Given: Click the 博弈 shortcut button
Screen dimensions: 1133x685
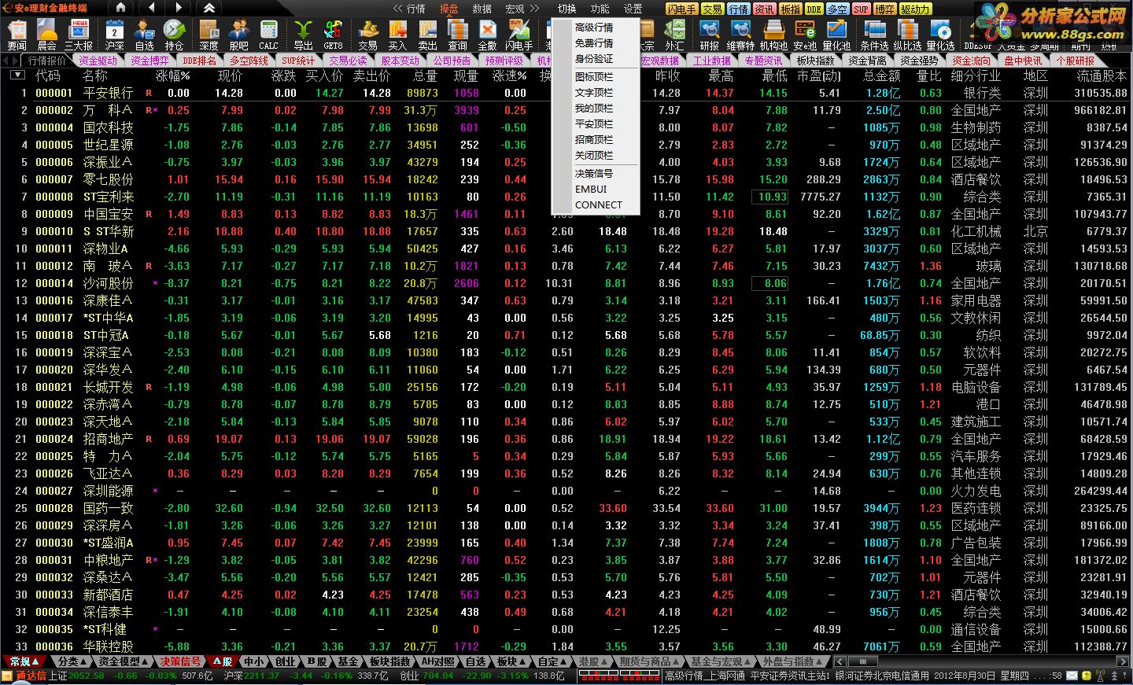Looking at the screenshot, I should [884, 9].
